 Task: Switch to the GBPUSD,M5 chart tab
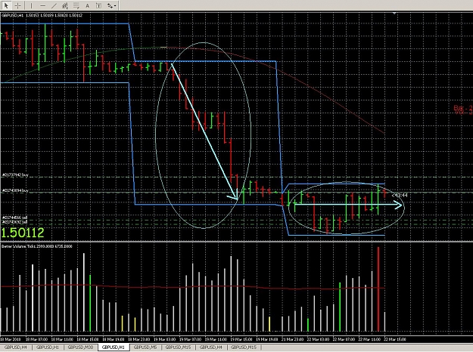point(145,347)
